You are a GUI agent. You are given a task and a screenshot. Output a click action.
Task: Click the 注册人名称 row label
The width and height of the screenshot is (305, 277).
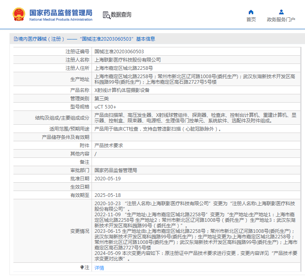click(77, 60)
